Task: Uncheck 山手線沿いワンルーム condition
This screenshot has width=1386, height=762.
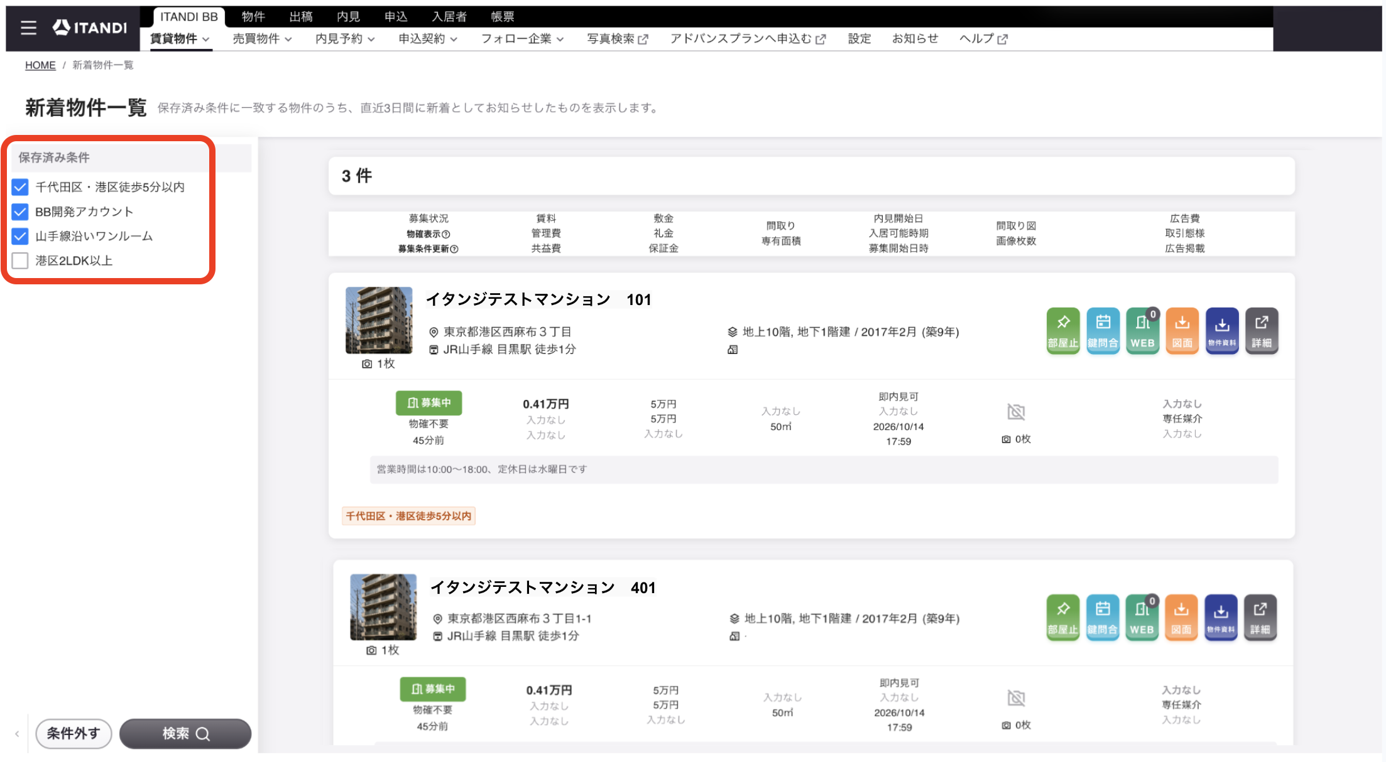Action: pos(20,236)
